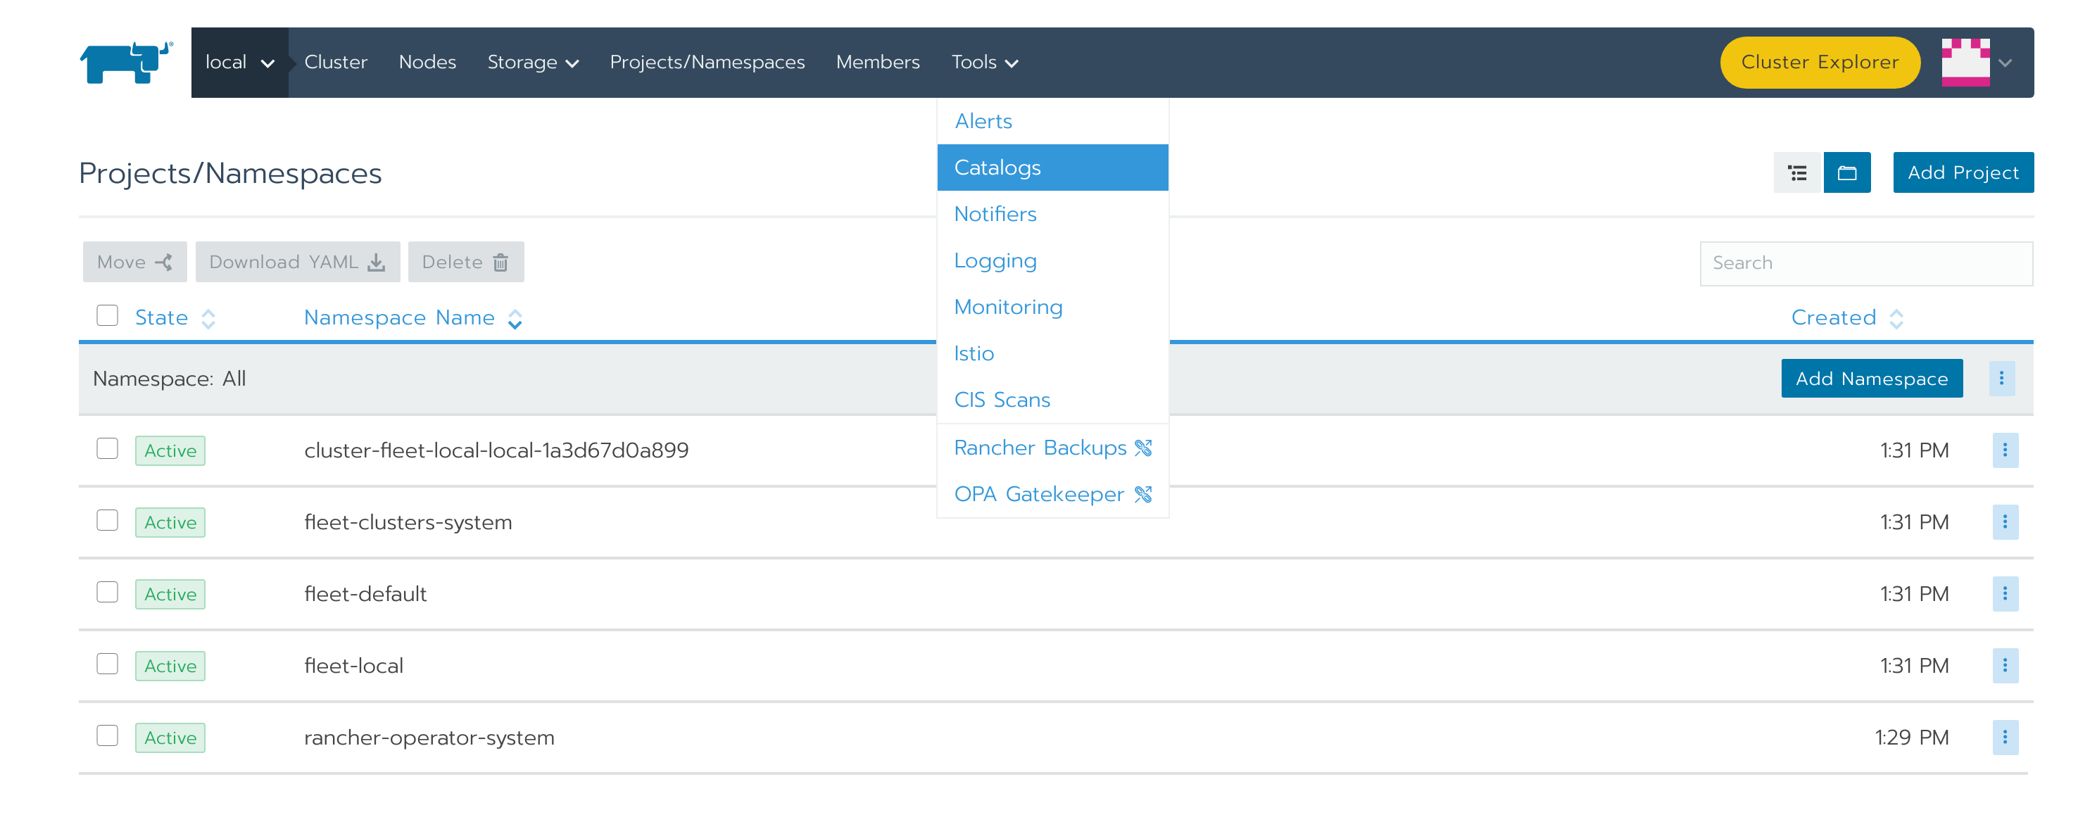Expand the local cluster dropdown

[239, 62]
